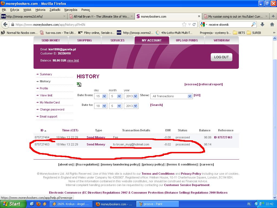Click the [Search] link

click(x=156, y=105)
